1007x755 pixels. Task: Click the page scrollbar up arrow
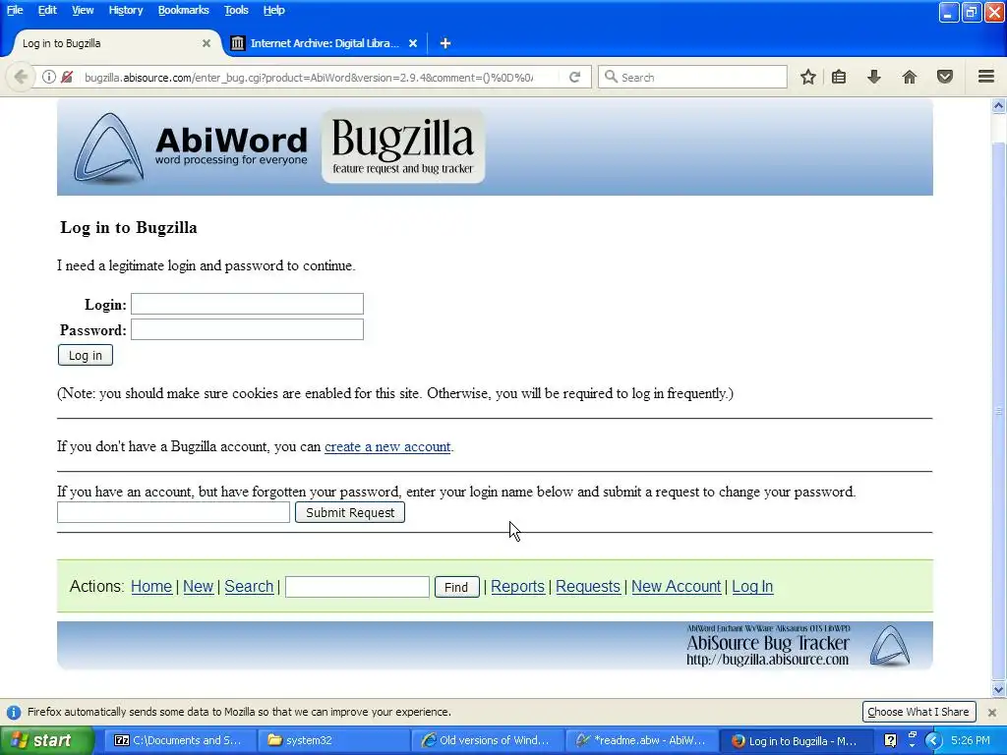(x=999, y=105)
